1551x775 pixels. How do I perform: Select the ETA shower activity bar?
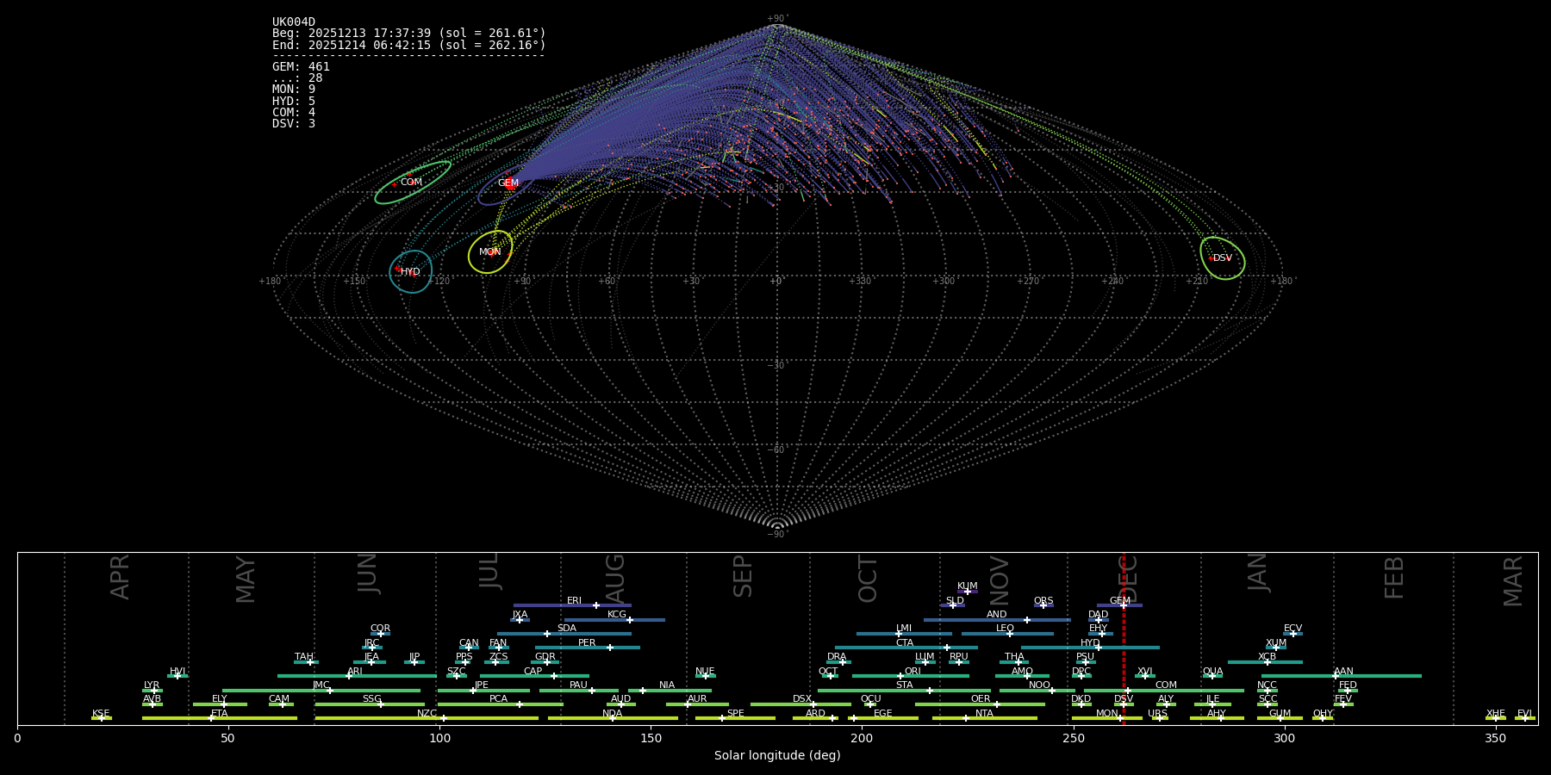point(220,718)
